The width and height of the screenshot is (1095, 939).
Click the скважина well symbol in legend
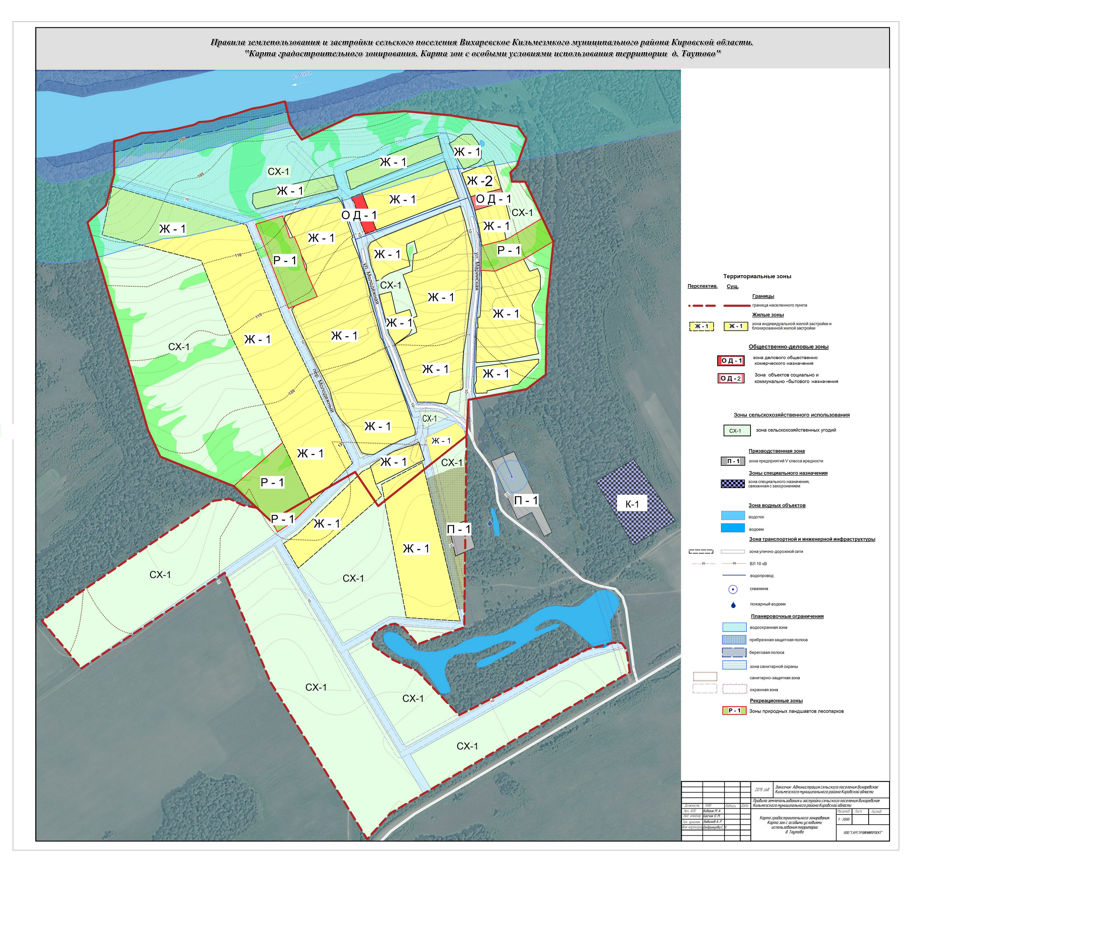tap(733, 589)
